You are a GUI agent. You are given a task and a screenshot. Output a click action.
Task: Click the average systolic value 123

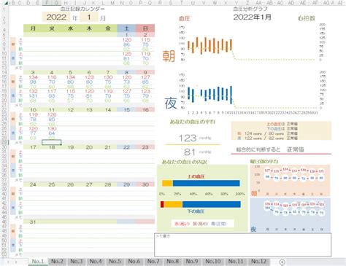pos(188,138)
